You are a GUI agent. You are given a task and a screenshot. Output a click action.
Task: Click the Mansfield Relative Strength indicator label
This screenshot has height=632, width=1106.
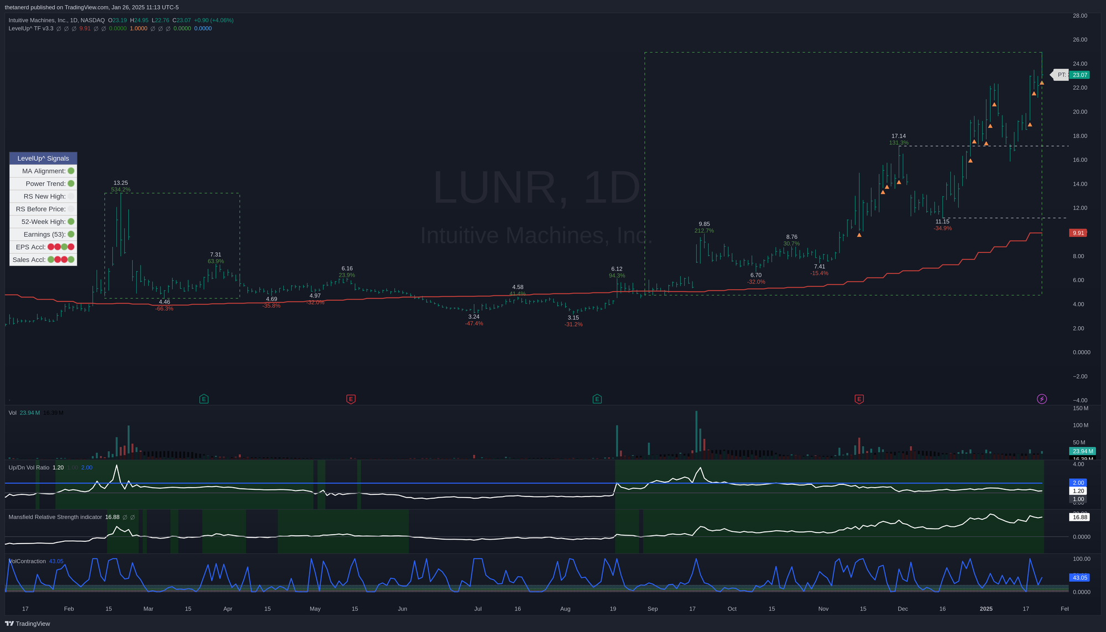[x=55, y=518]
